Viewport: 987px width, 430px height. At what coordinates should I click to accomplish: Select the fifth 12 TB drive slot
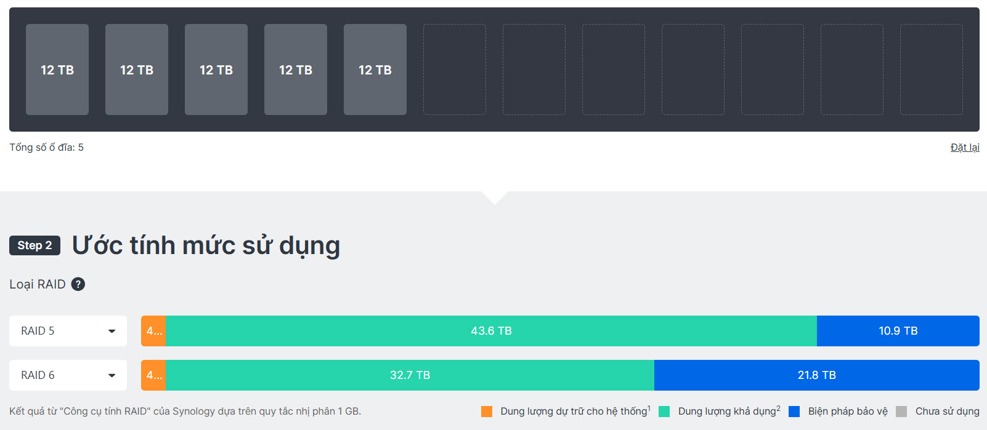click(375, 70)
